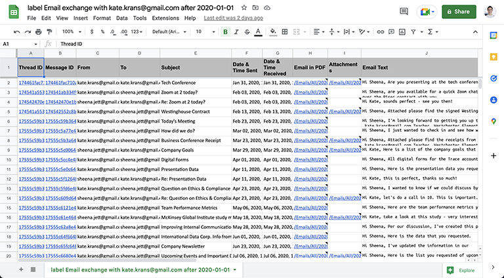Open the Tech Conference Email in PDF link
This screenshot has width=504, height=278.
coord(310,83)
